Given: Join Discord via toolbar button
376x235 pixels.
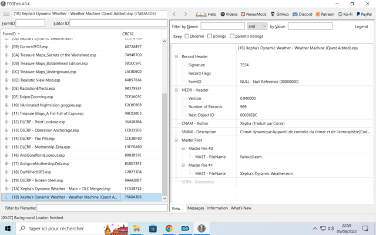Looking at the screenshot, I should tap(302, 14).
